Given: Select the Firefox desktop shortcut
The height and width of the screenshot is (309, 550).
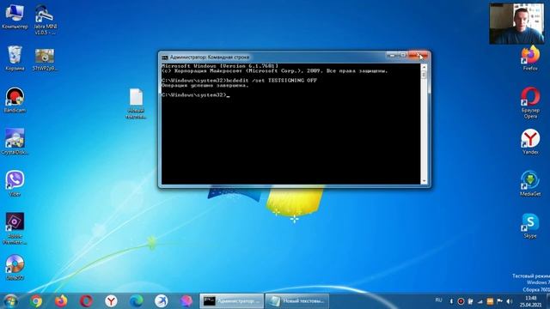Looking at the screenshot, I should [x=530, y=58].
